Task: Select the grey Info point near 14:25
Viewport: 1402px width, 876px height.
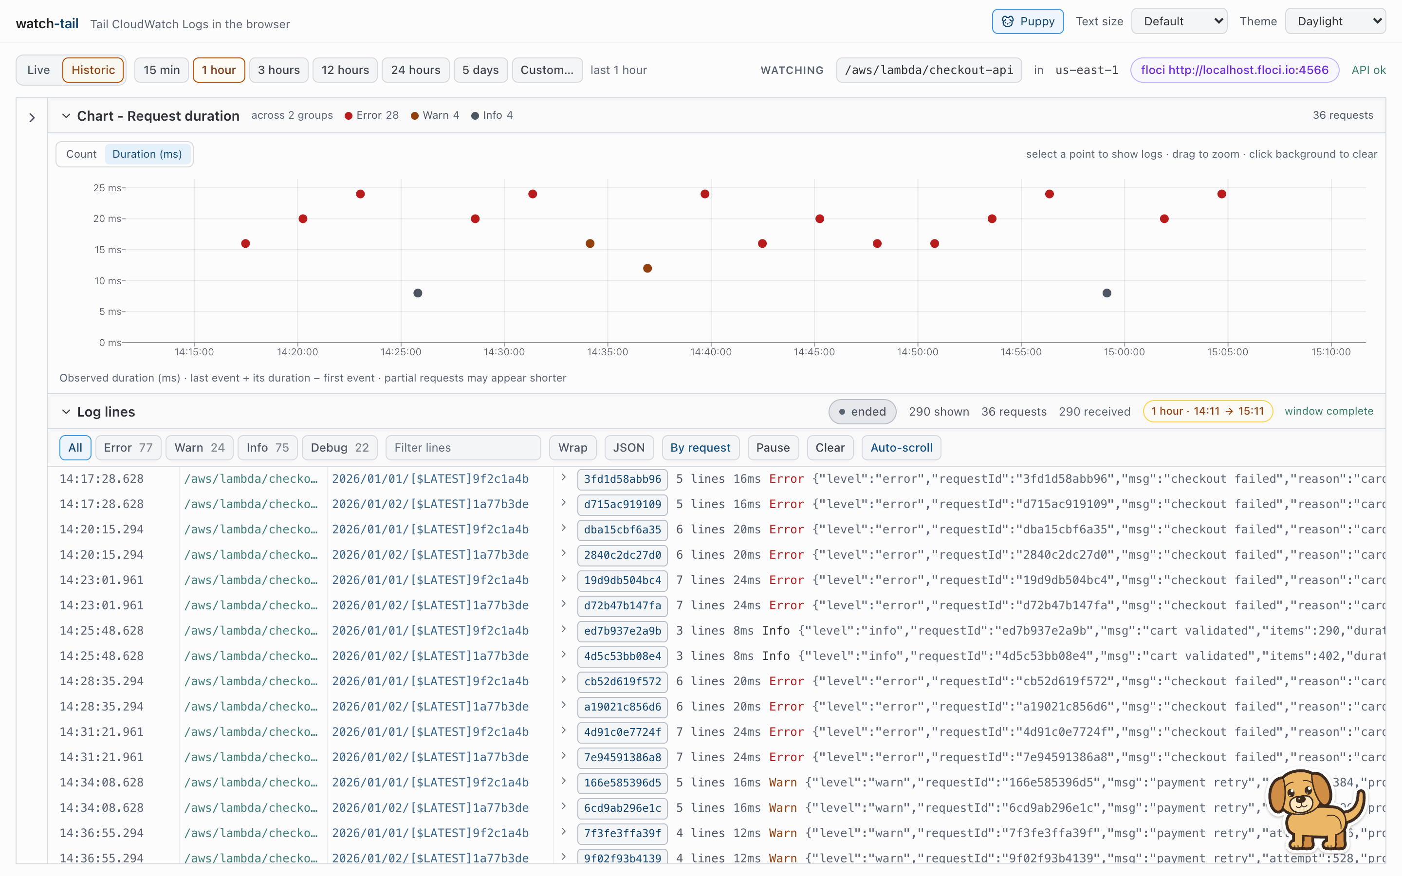Action: (x=418, y=293)
